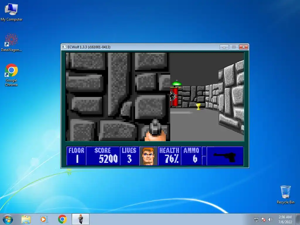Minimize the ECWolf window
This screenshot has width=300, height=225.
click(224, 47)
